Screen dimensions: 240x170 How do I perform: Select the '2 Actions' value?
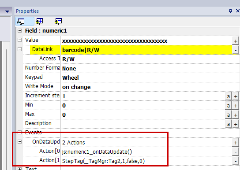click(74, 143)
